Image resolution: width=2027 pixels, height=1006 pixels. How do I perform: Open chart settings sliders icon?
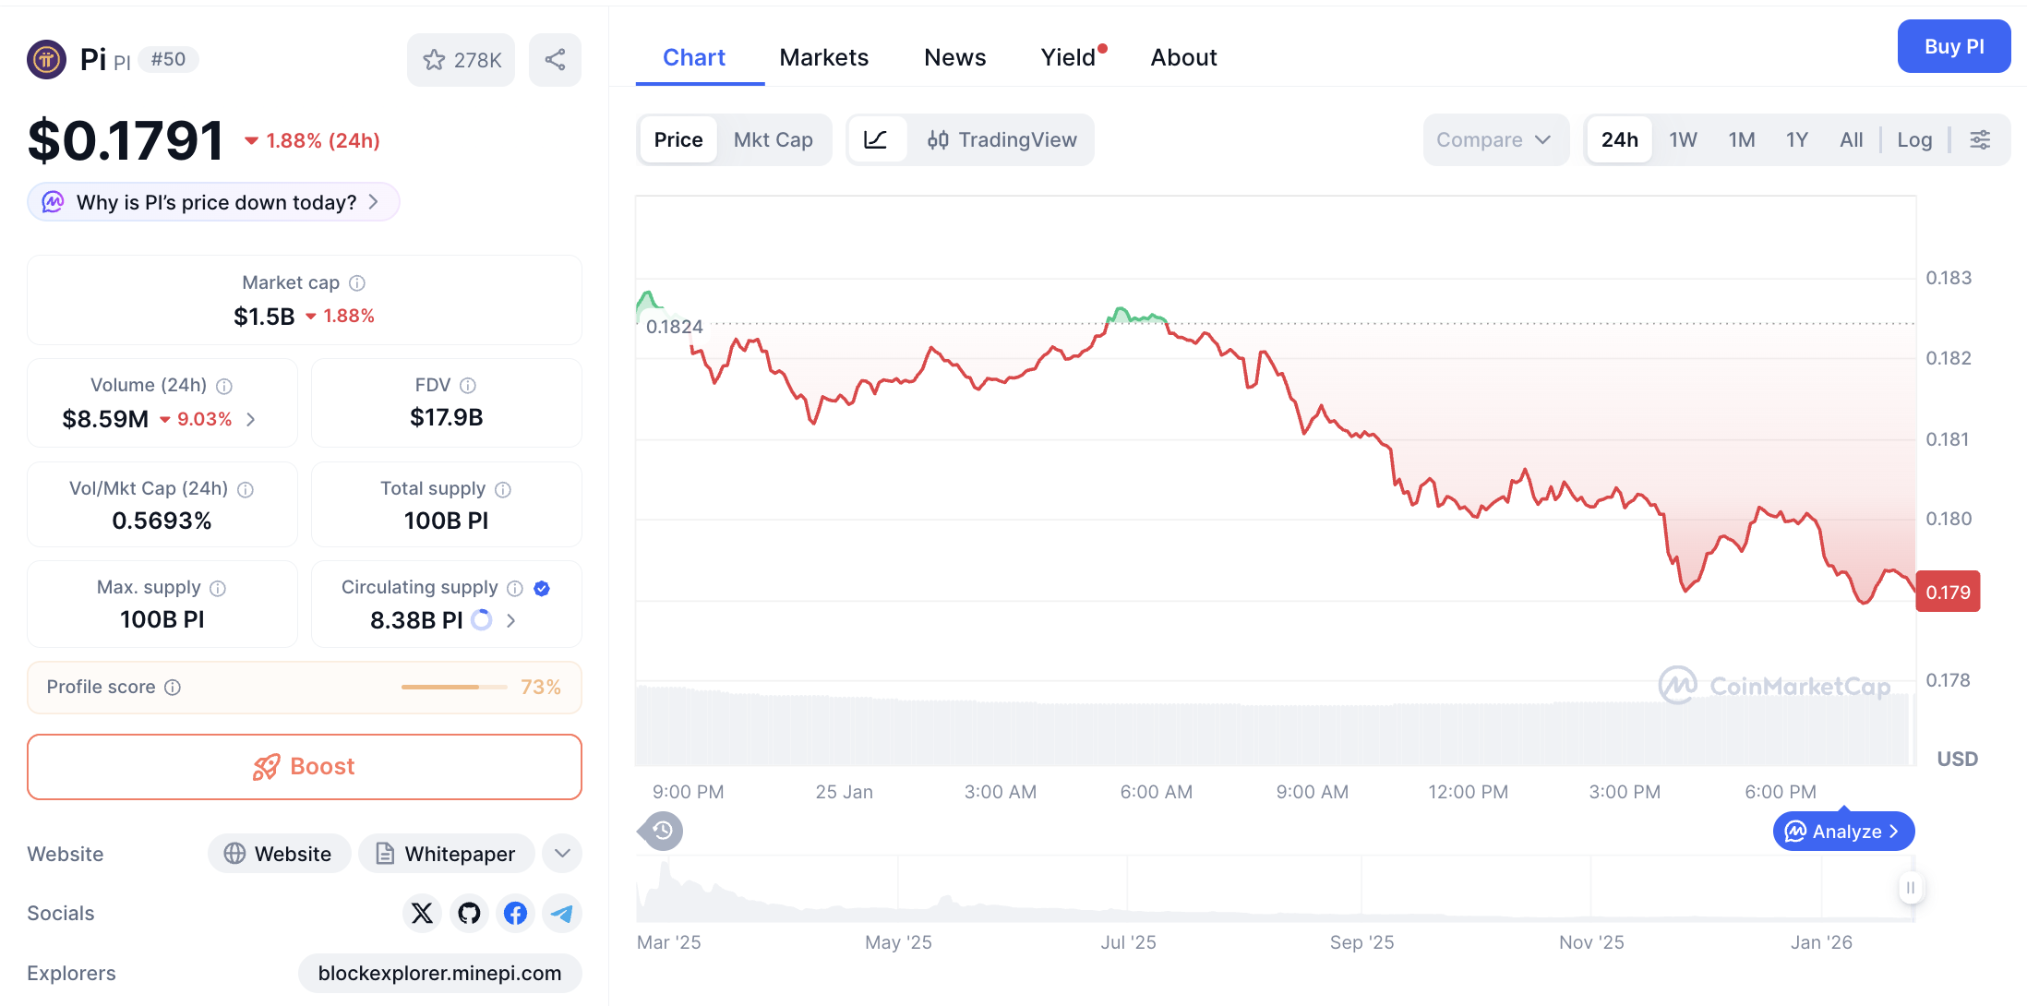click(x=1981, y=139)
